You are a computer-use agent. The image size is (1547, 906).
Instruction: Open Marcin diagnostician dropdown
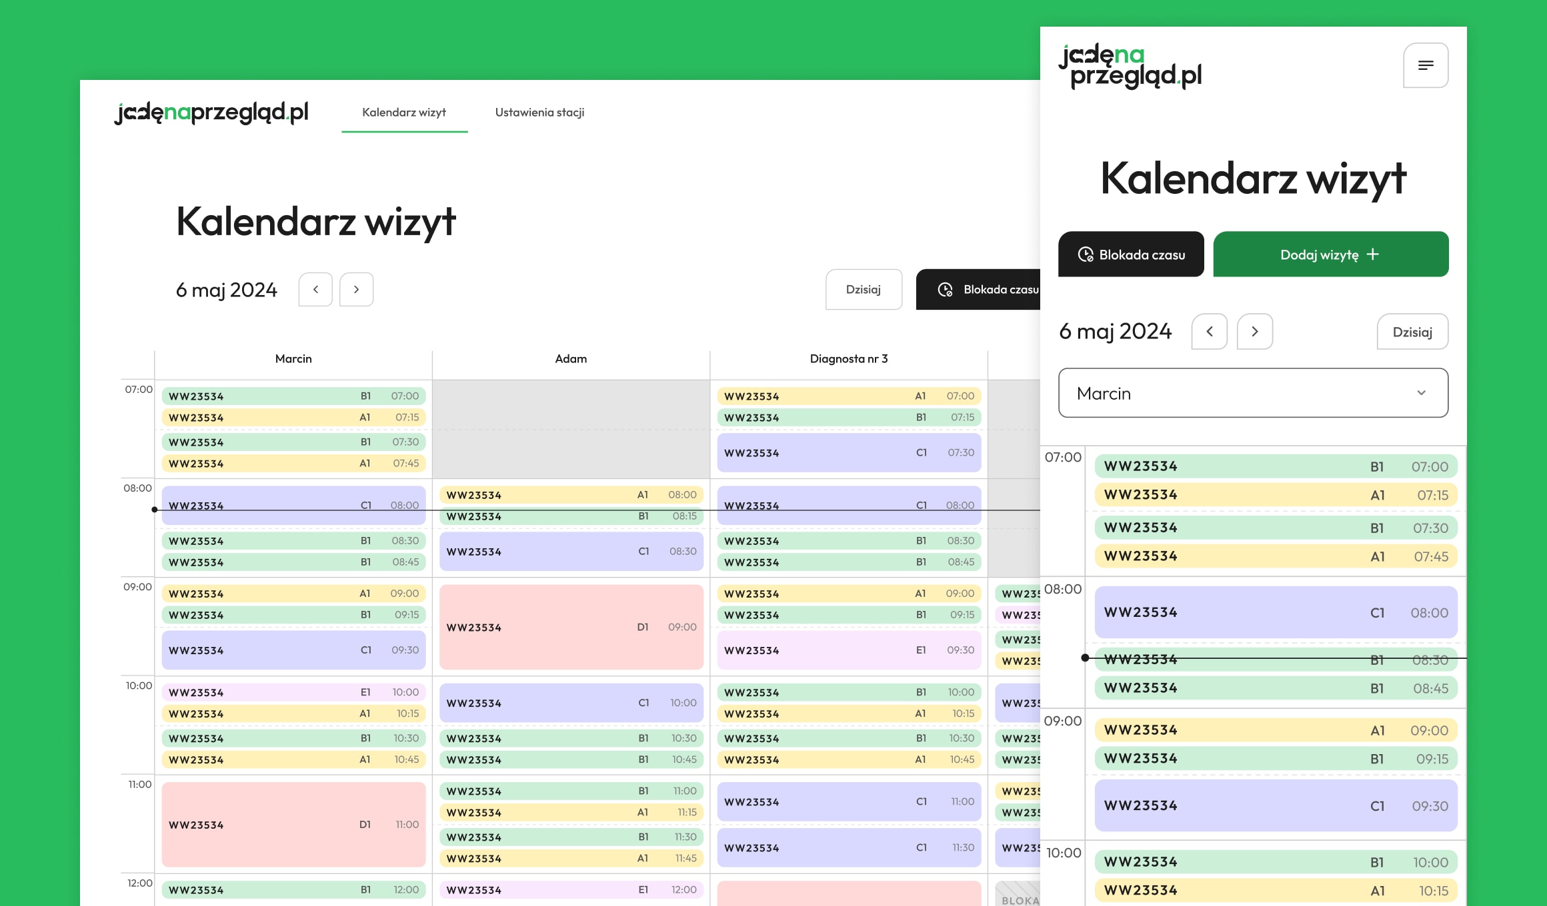(1253, 393)
